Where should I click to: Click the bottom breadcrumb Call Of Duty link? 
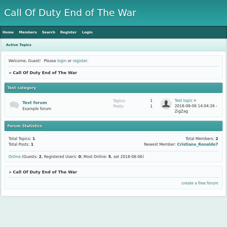(x=45, y=172)
